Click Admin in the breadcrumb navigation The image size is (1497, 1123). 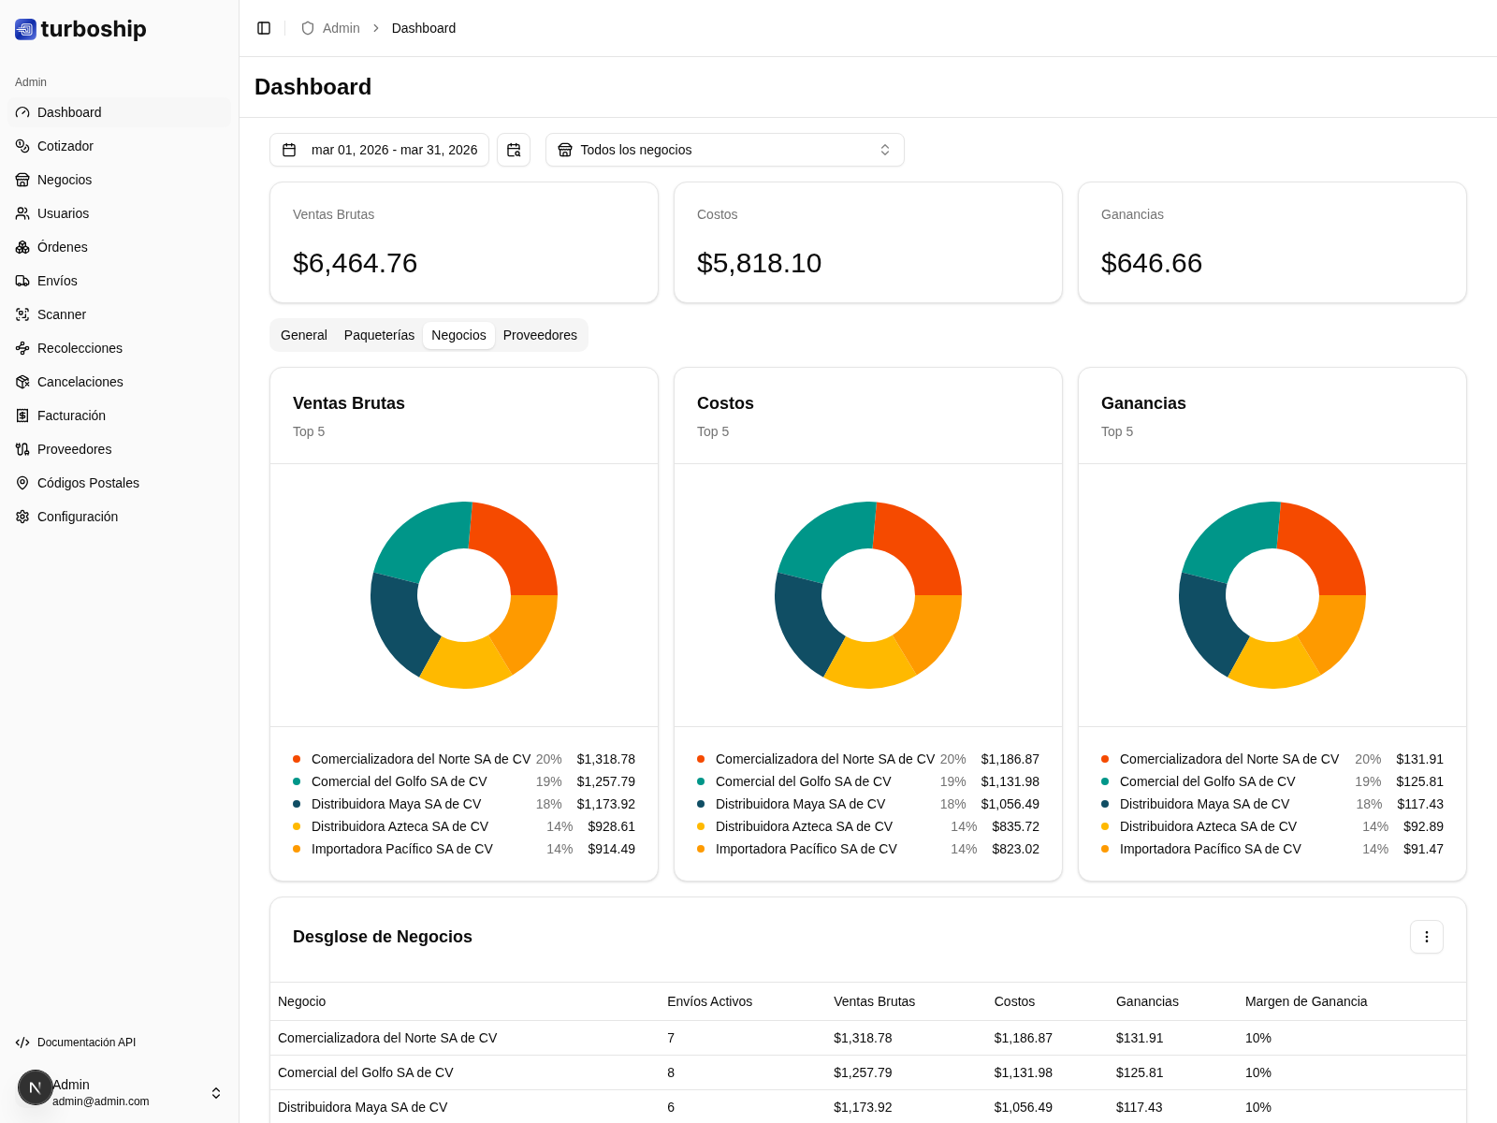342,28
